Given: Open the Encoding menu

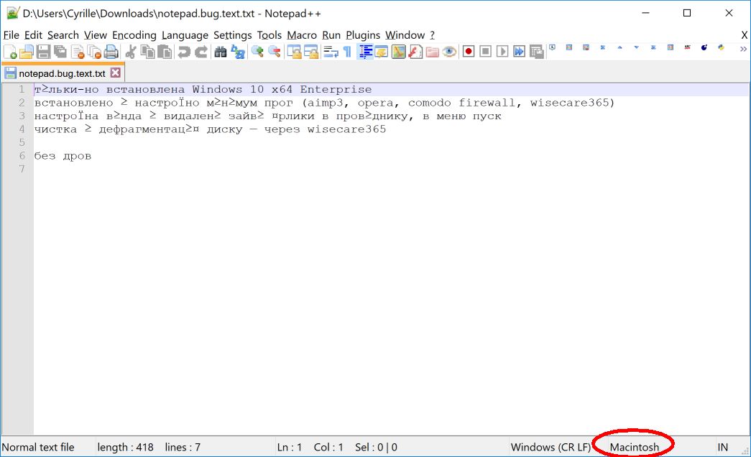Looking at the screenshot, I should click(134, 34).
